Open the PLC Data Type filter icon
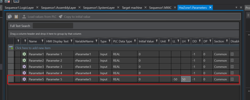Screen dimensions: 250x100 coord(135,41)
